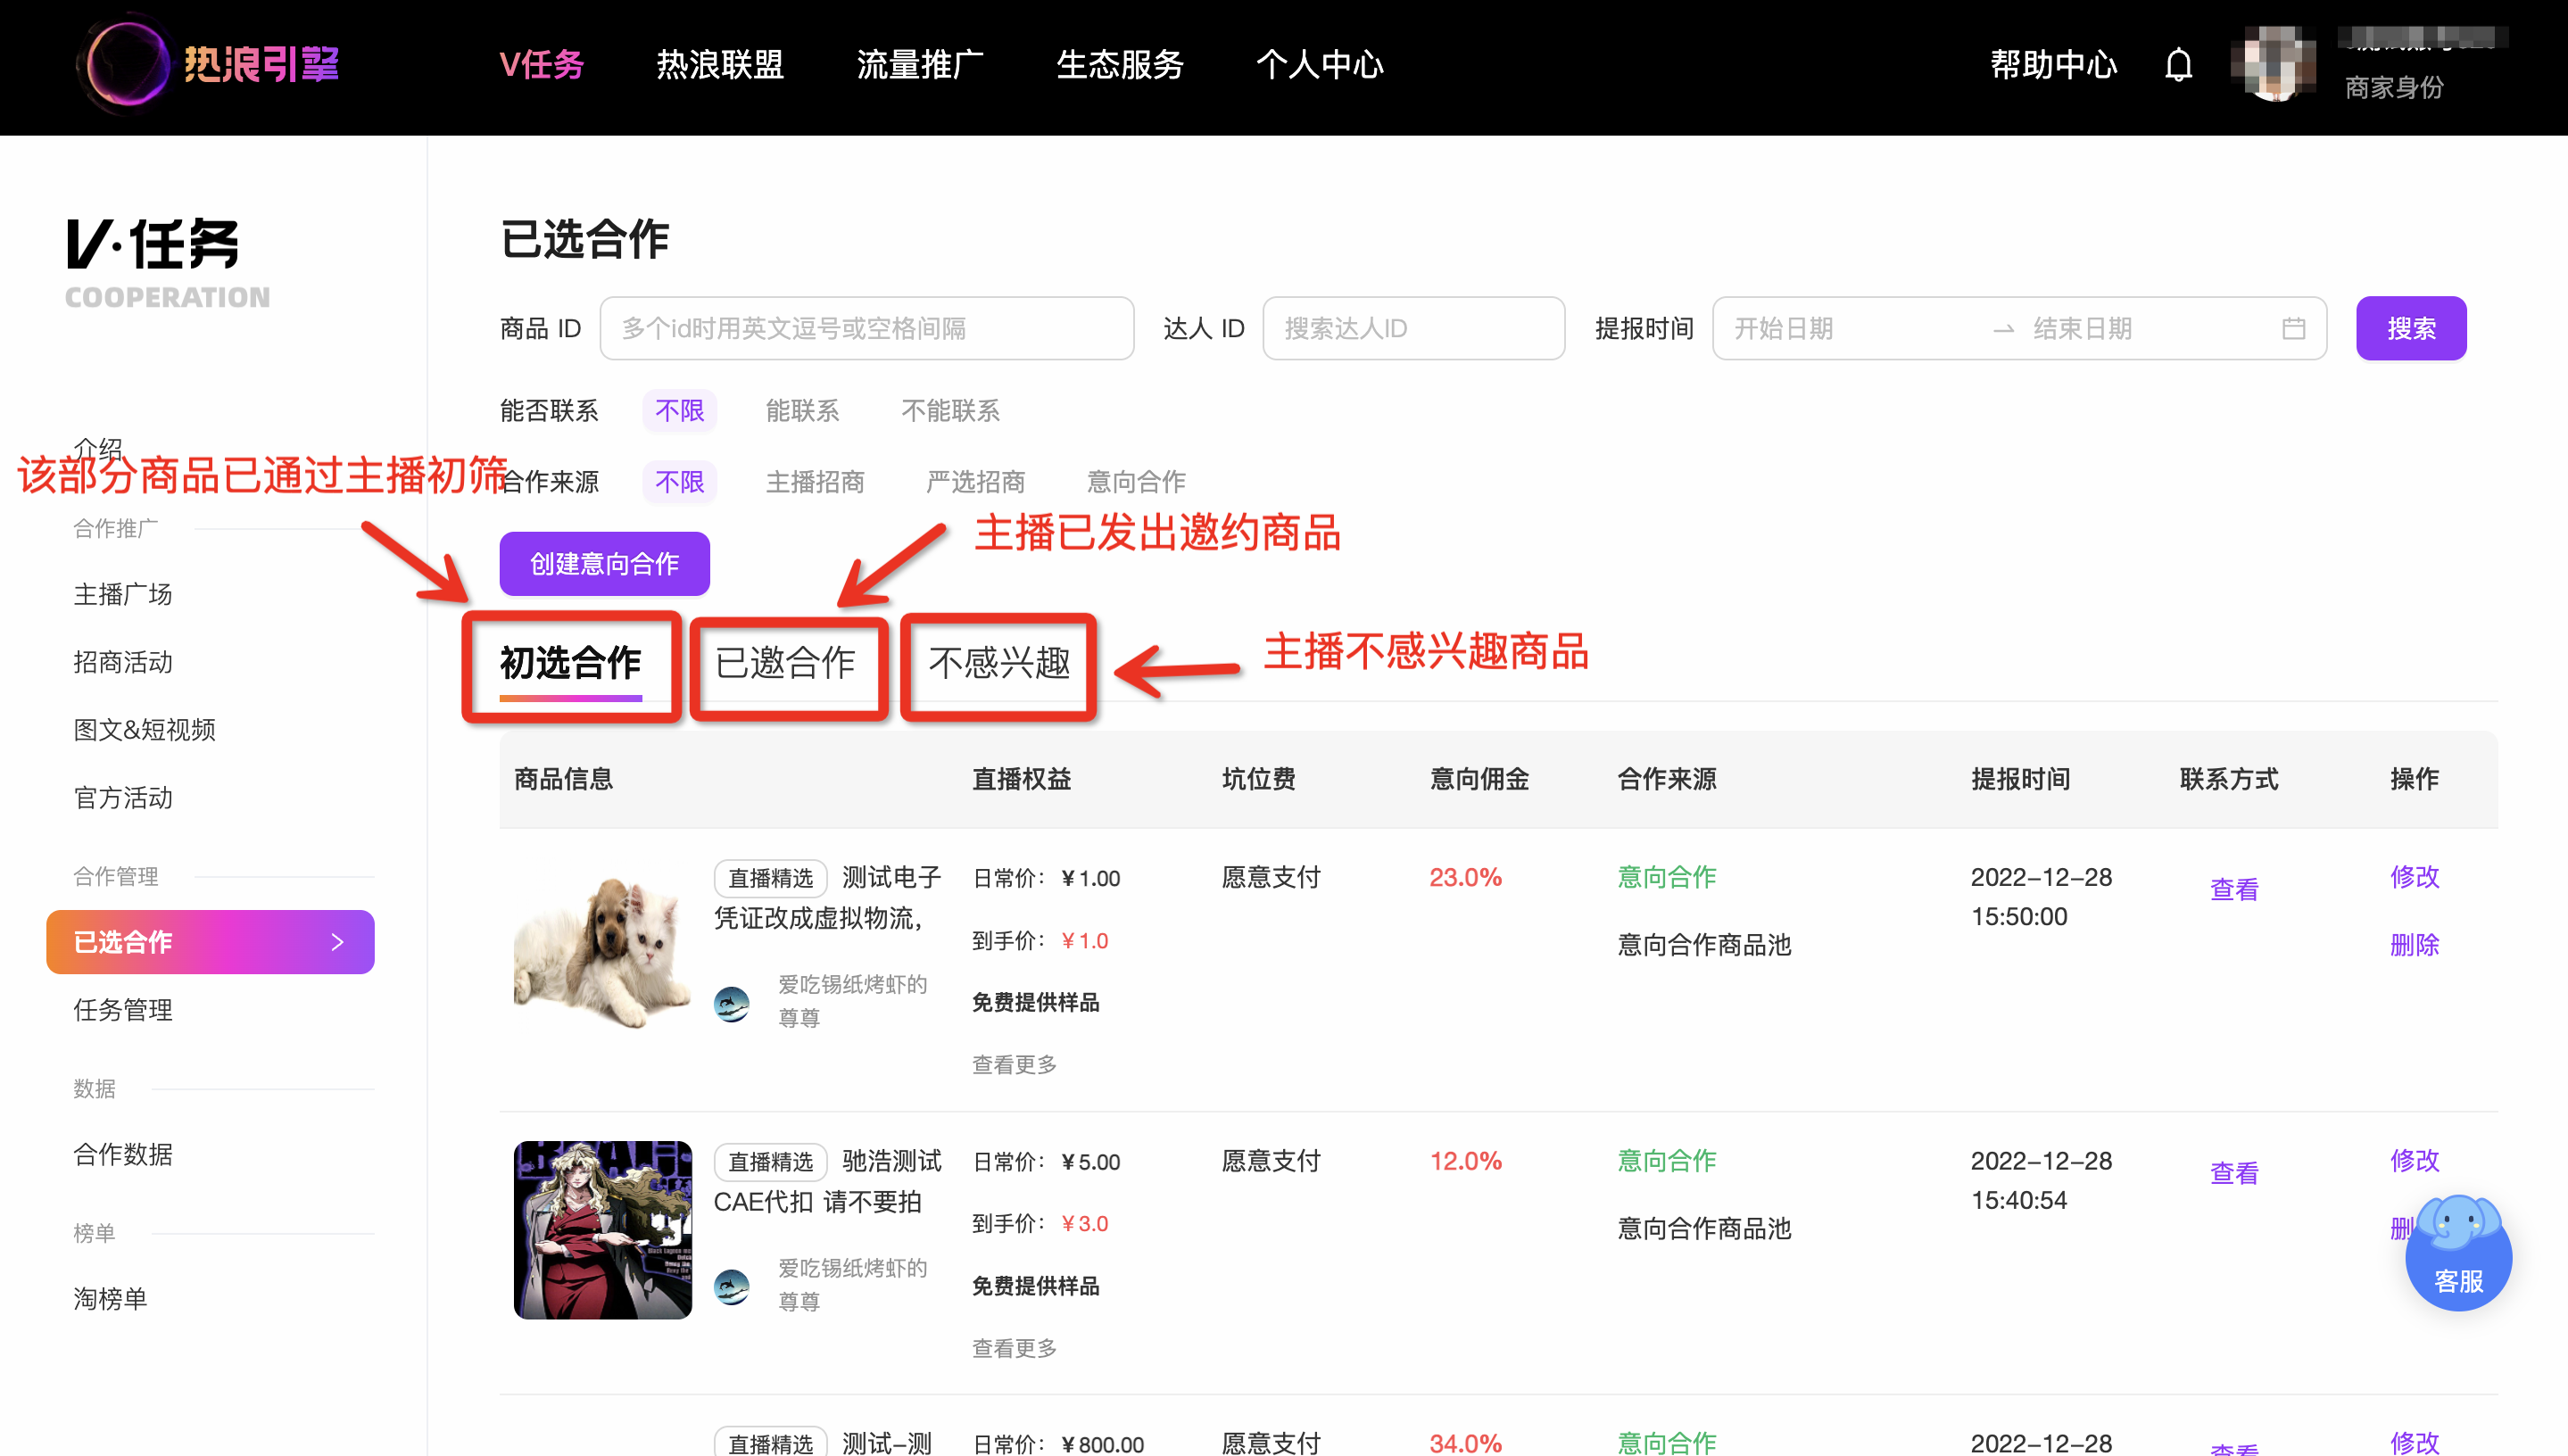2568x1456 pixels.
Task: Select 不限 for 合作来源 filter
Action: (680, 482)
